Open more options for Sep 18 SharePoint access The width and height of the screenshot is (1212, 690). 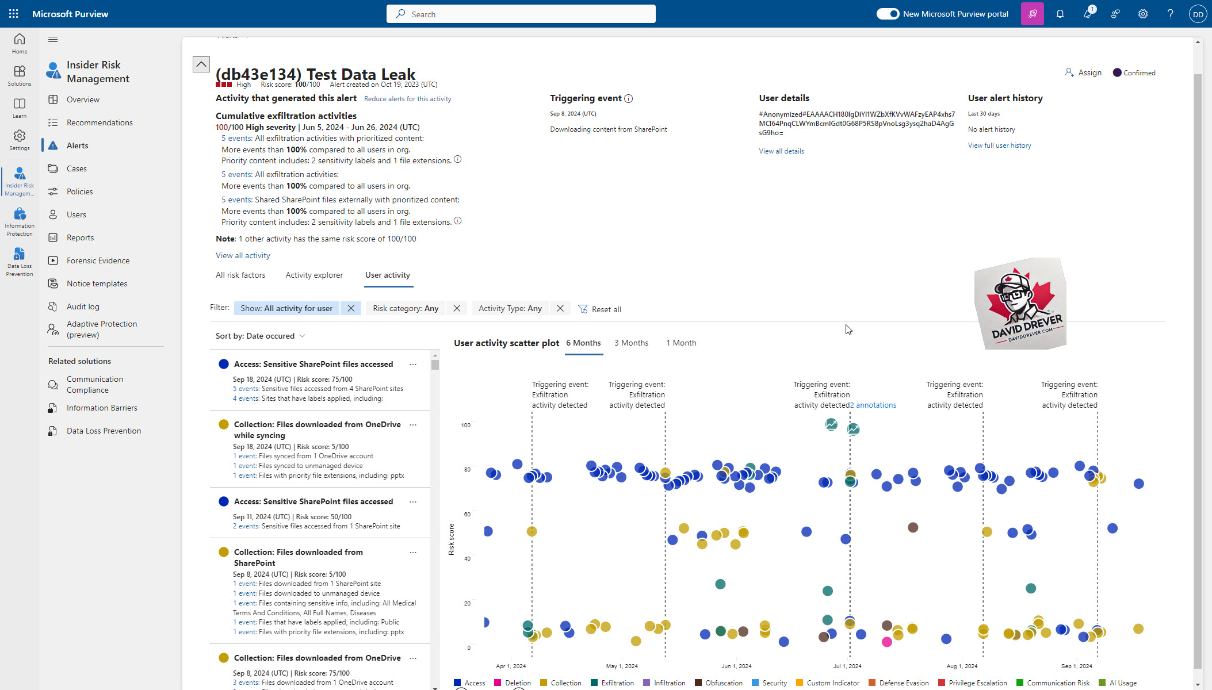(413, 364)
